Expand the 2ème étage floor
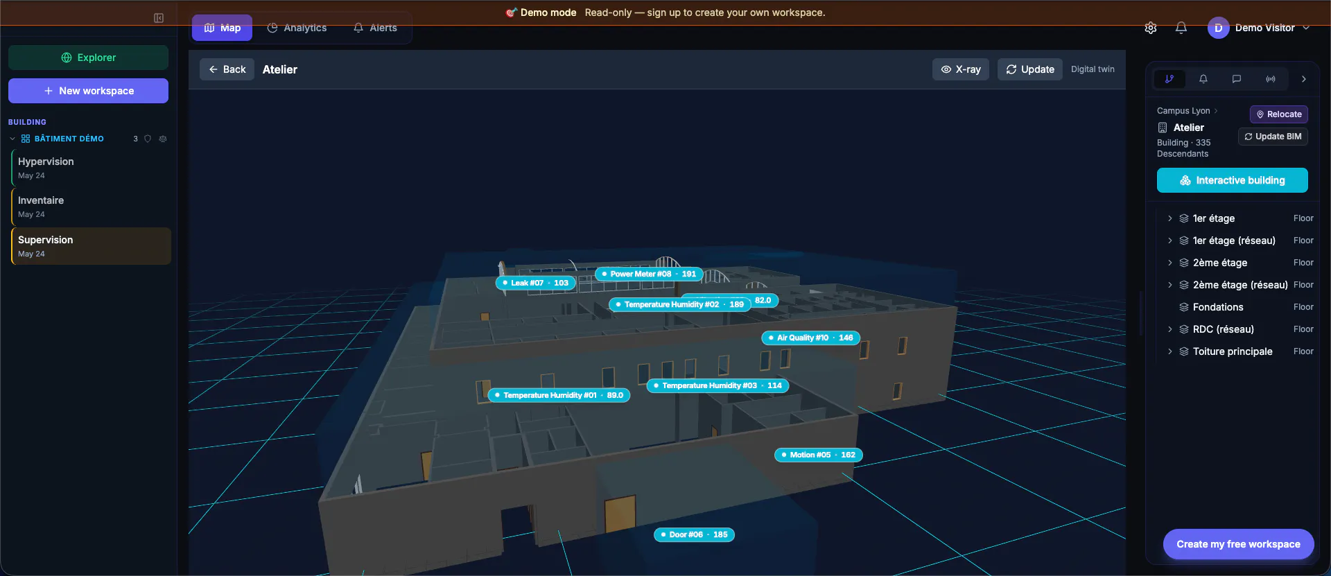 (x=1170, y=263)
